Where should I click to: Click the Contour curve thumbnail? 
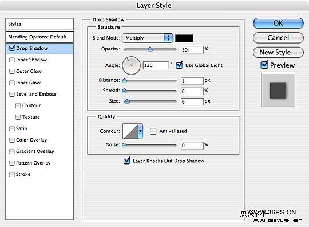point(130,131)
